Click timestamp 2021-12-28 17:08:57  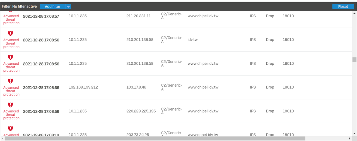tap(41, 16)
